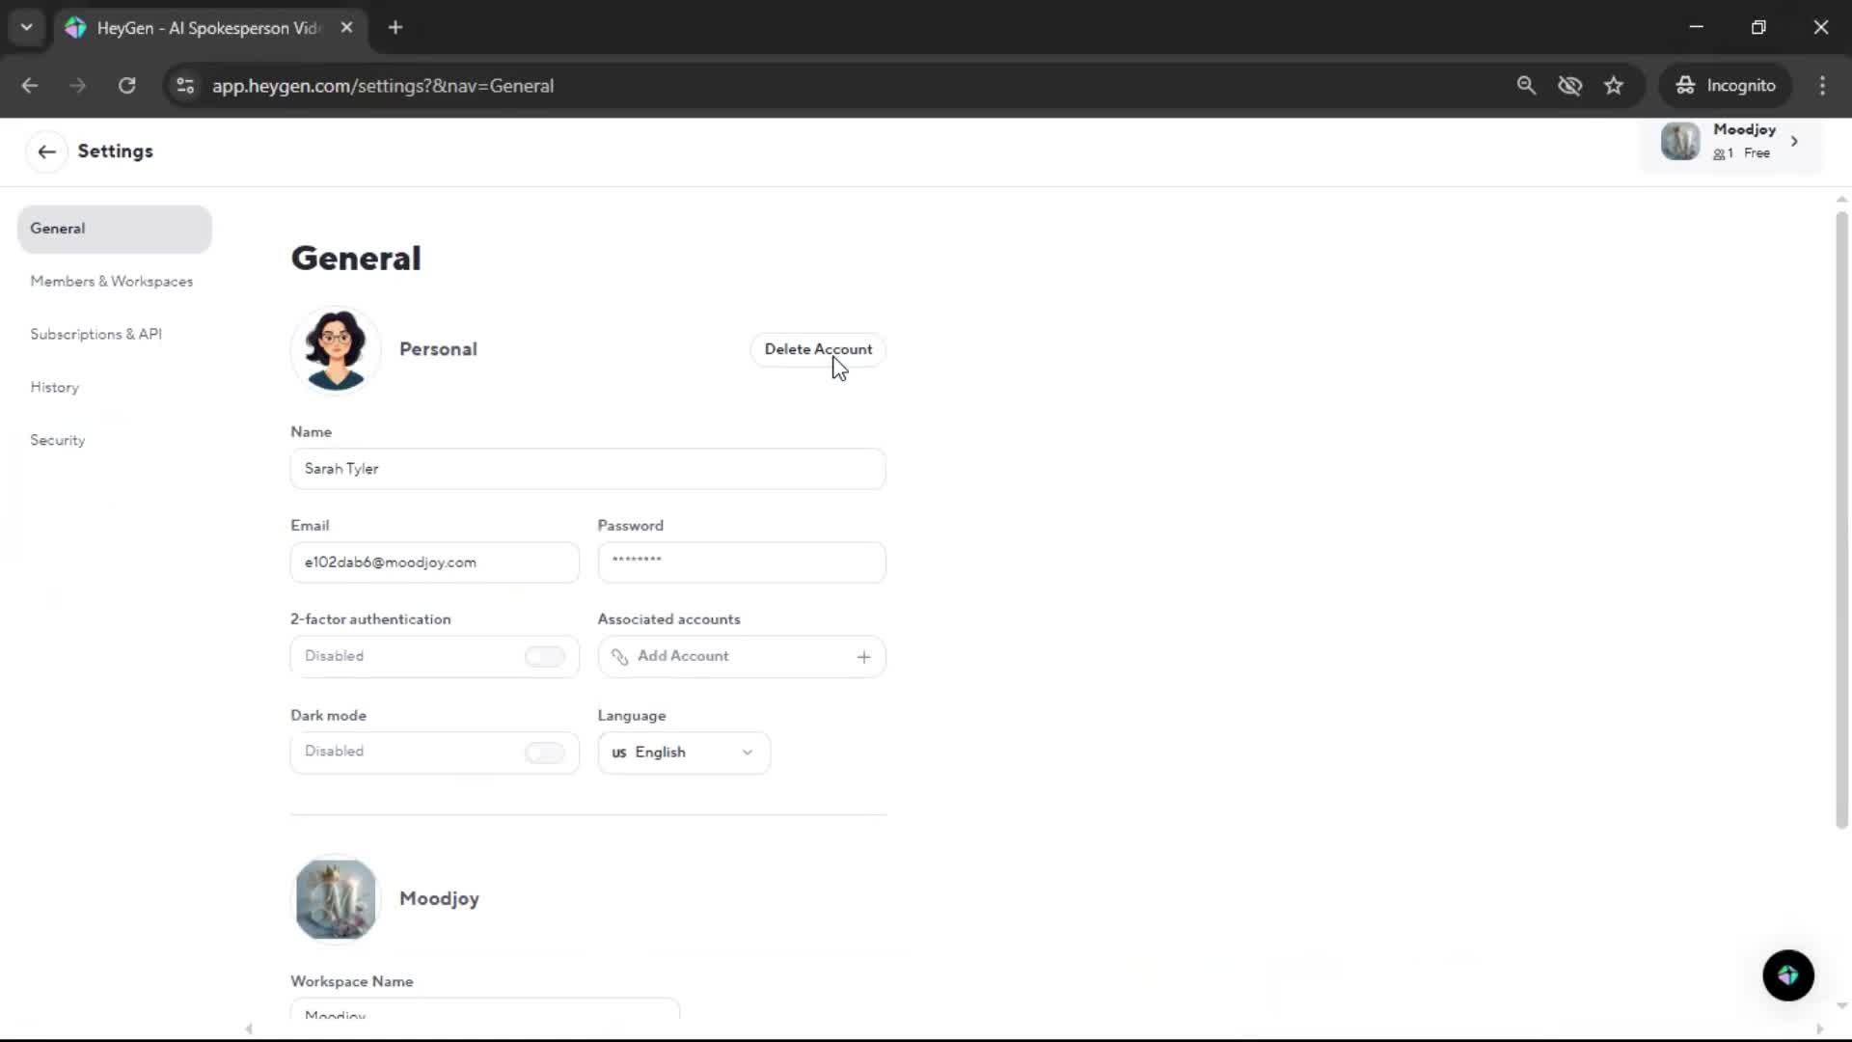Click the browser zoom magnifier icon

click(1526, 86)
